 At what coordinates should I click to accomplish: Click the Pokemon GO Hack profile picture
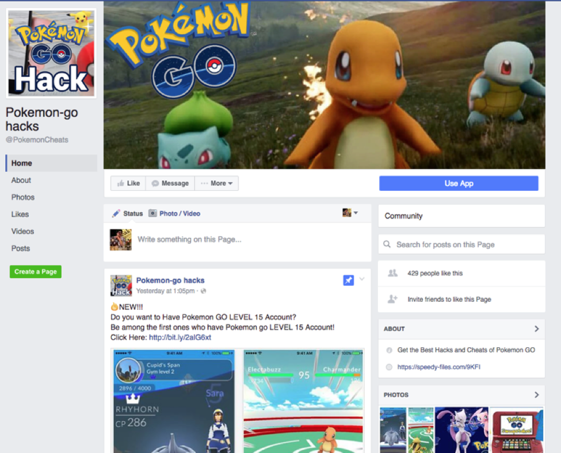[52, 53]
